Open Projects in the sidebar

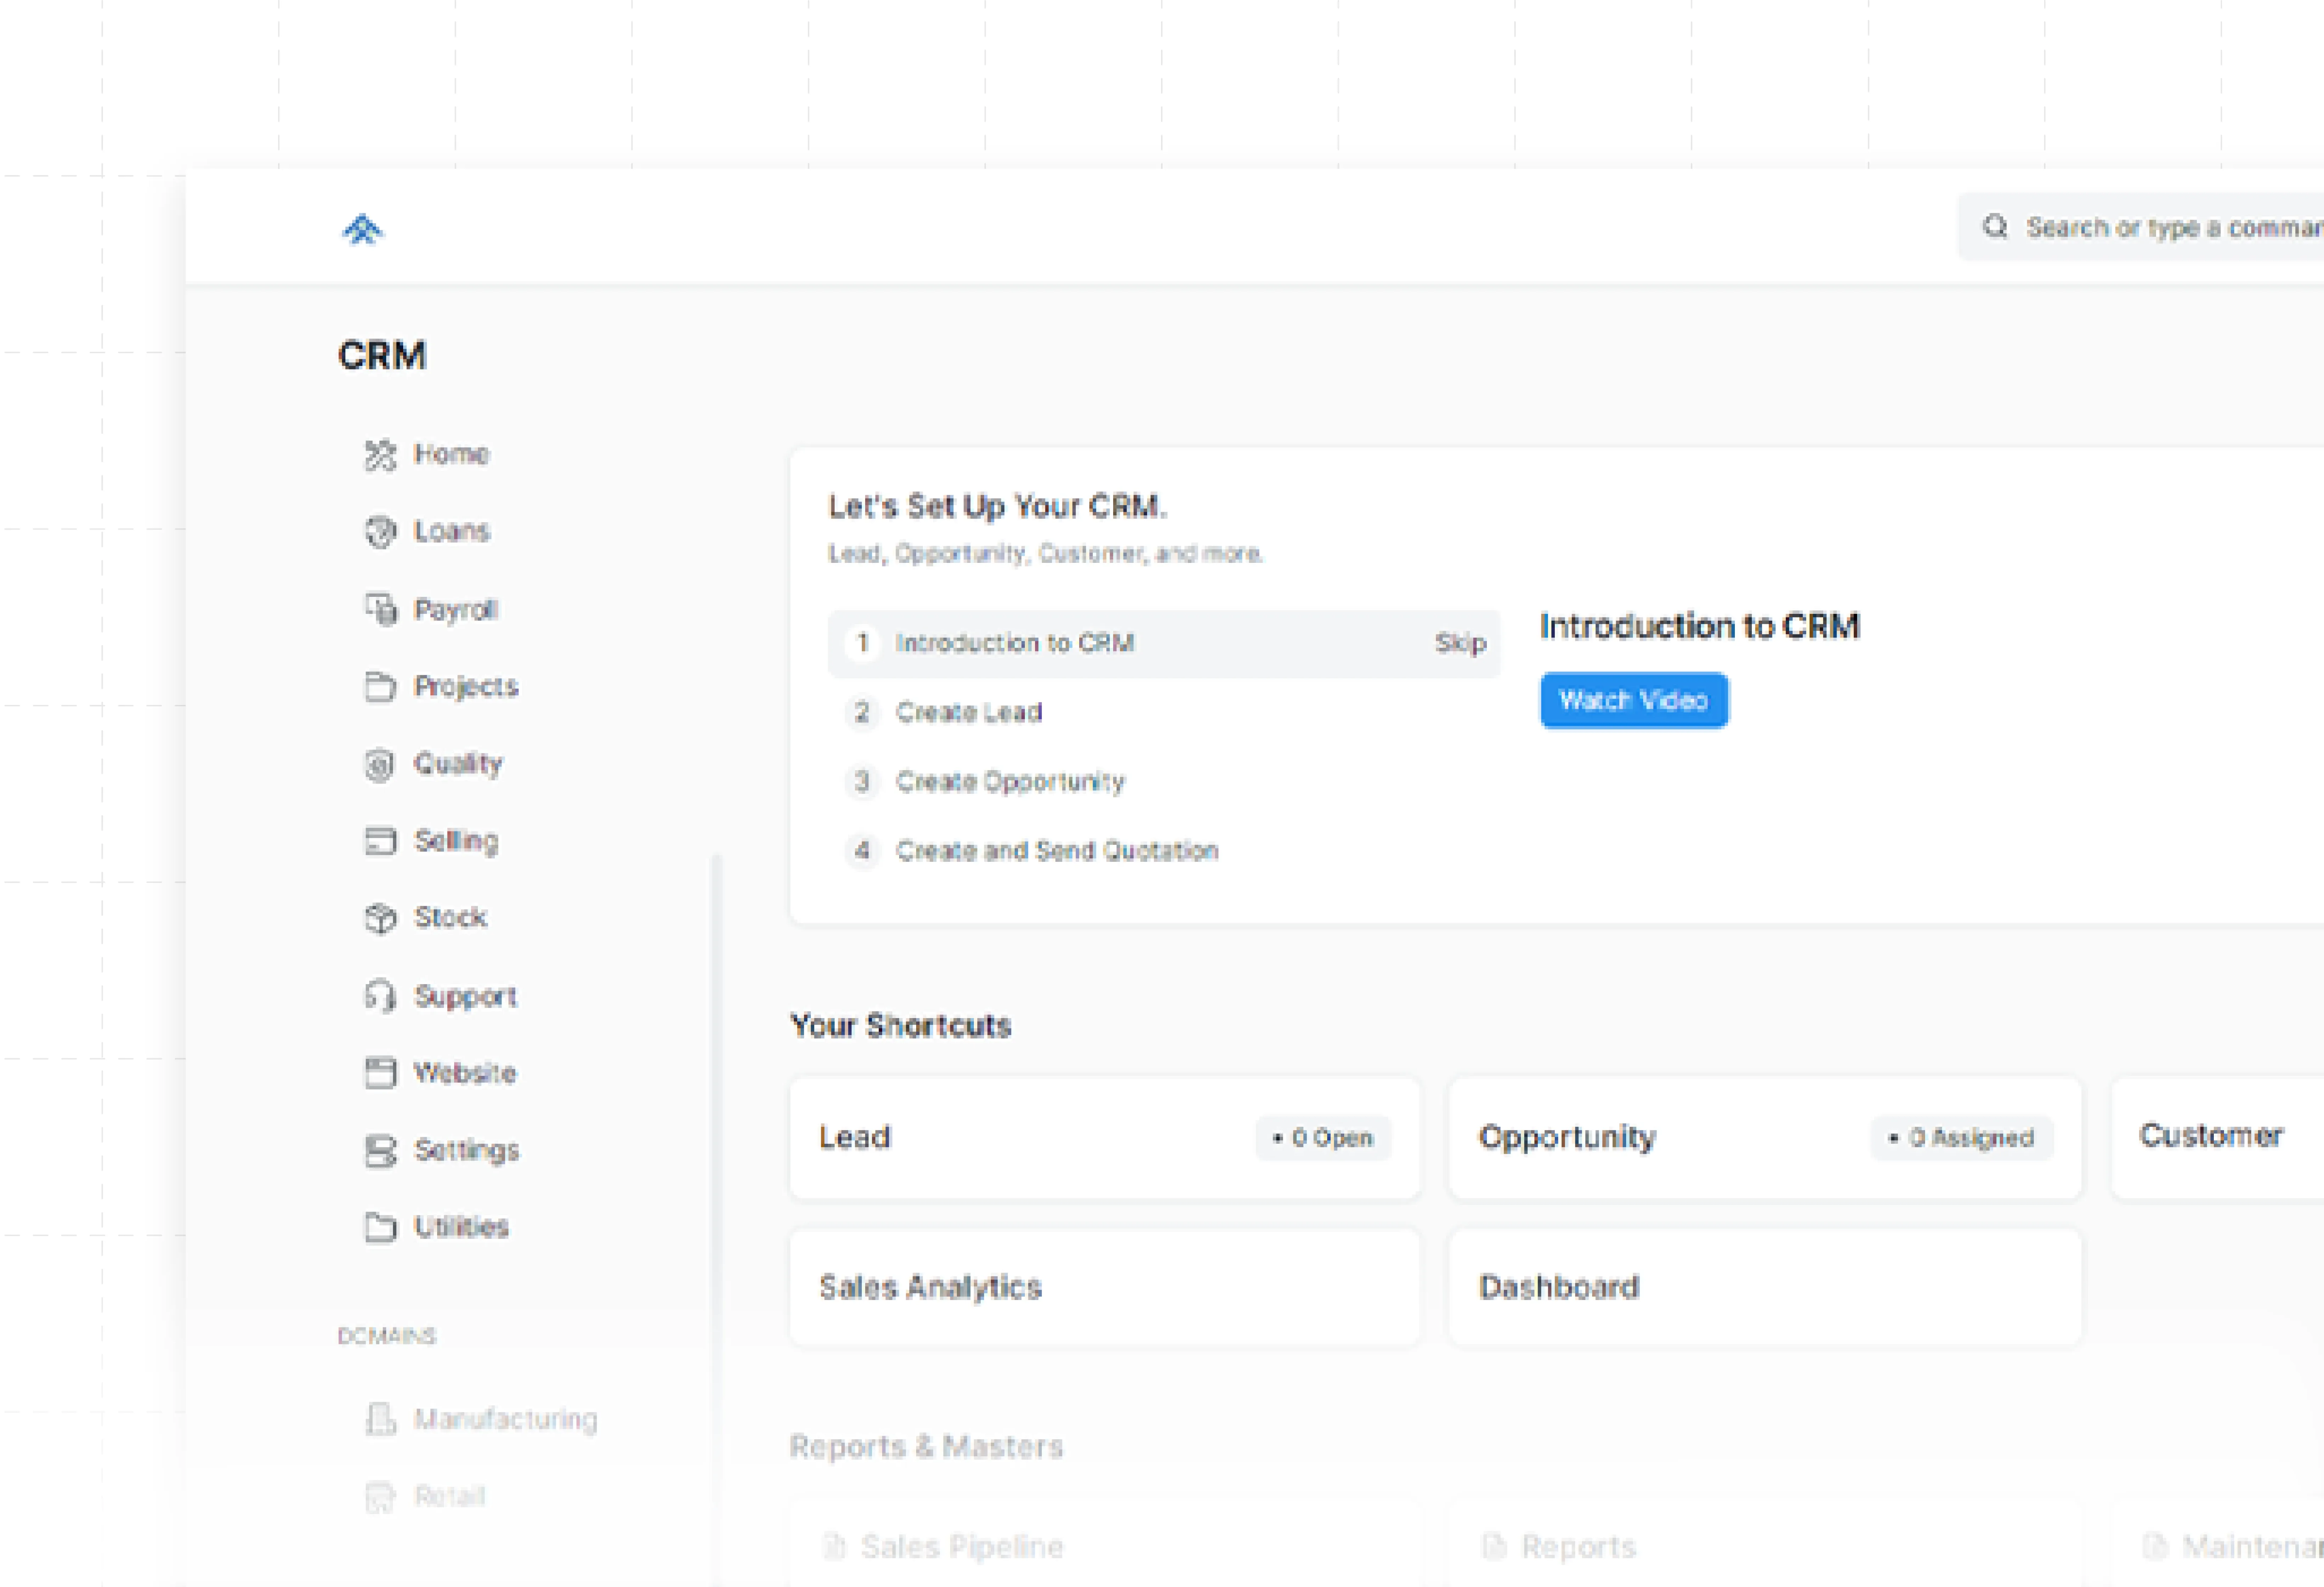click(466, 687)
